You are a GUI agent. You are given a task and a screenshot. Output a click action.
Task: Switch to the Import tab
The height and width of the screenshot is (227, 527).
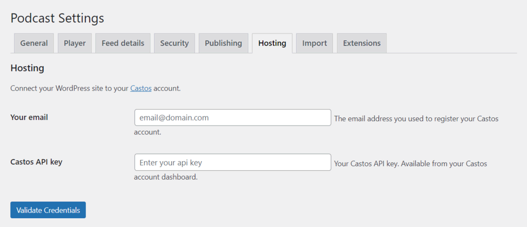(x=314, y=43)
